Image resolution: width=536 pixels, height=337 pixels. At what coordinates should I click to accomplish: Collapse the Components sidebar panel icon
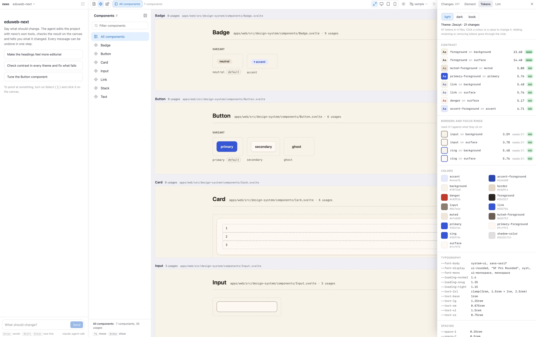145,16
